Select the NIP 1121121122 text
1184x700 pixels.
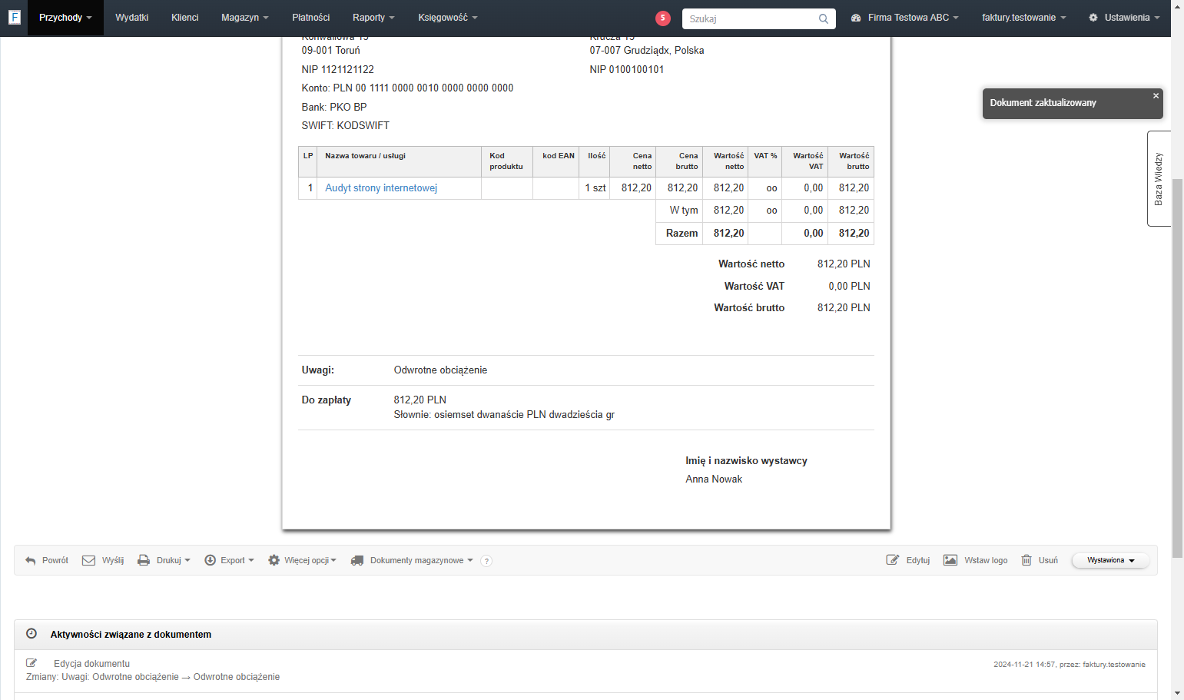(338, 69)
